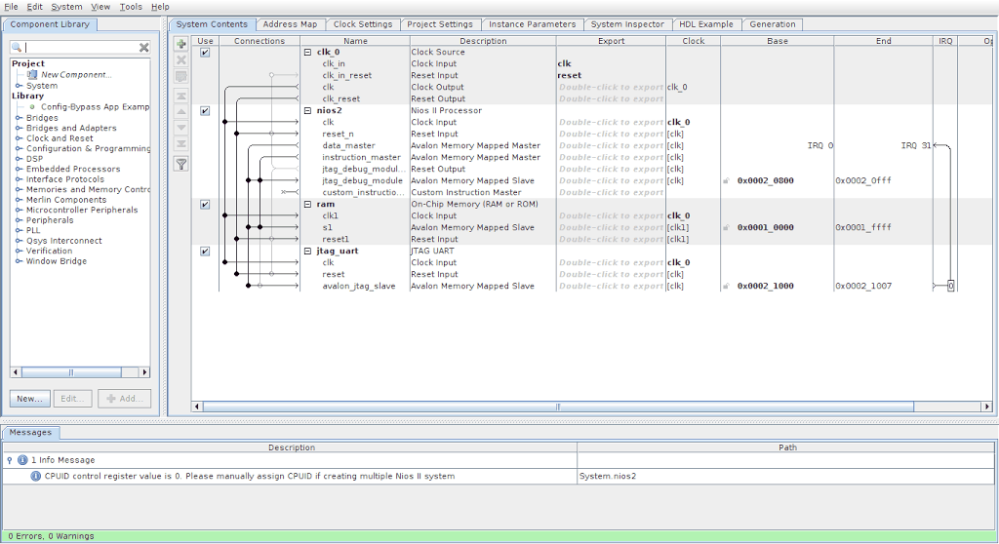
Task: Expand the Embedded Processors library category
Action: click(19, 169)
